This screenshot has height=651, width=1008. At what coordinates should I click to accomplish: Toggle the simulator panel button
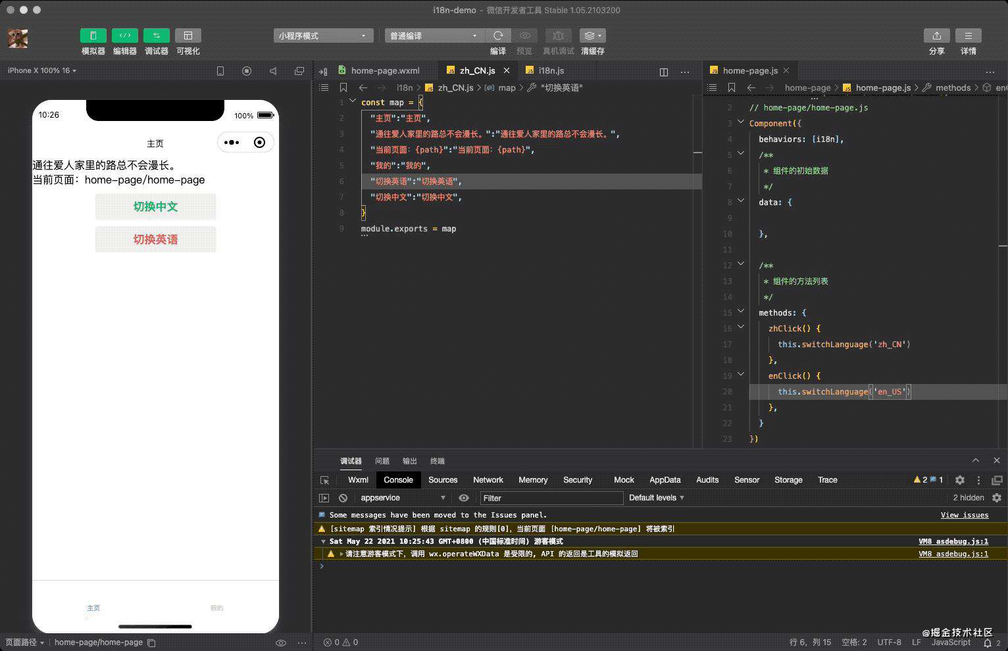pos(93,36)
